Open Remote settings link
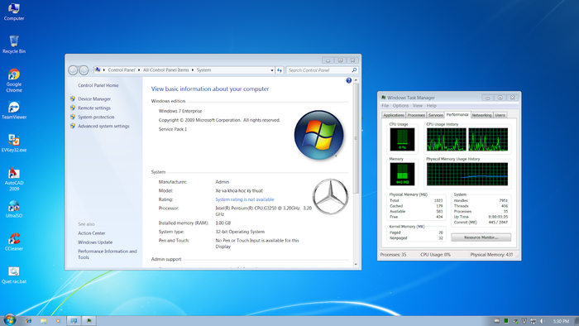Screen dimensions: 579x326 [94, 108]
